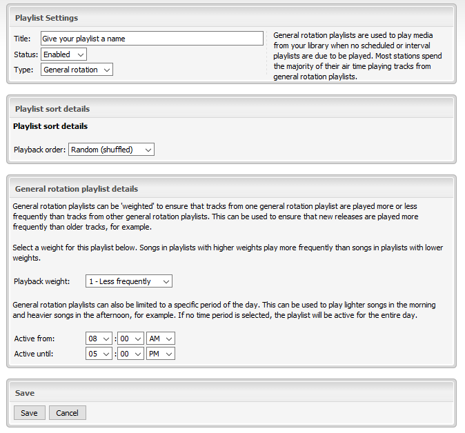Select the Active from hour dropdown
This screenshot has width=465, height=433.
coord(97,339)
